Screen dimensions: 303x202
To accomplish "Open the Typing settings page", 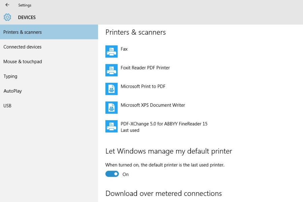I will point(10,76).
